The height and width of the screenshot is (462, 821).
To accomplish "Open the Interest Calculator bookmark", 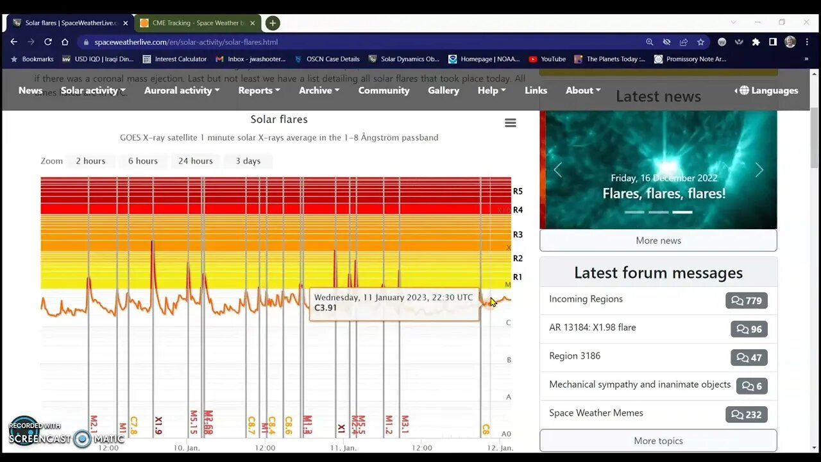I will click(174, 59).
